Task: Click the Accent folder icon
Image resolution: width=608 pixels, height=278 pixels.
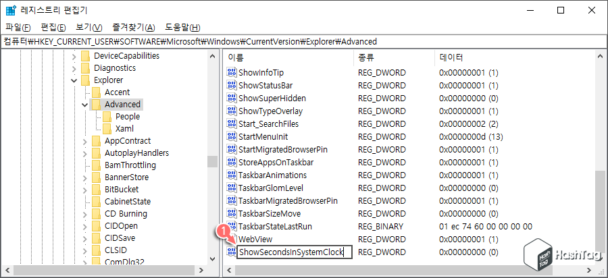Action: click(x=96, y=92)
